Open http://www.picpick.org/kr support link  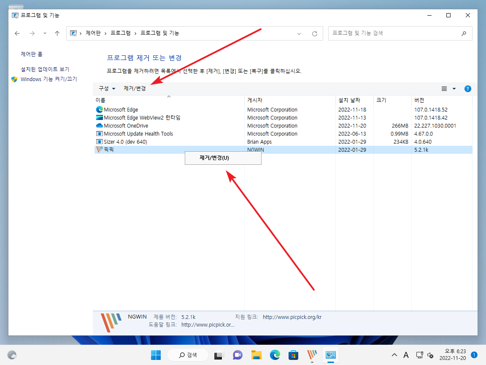coord(292,317)
